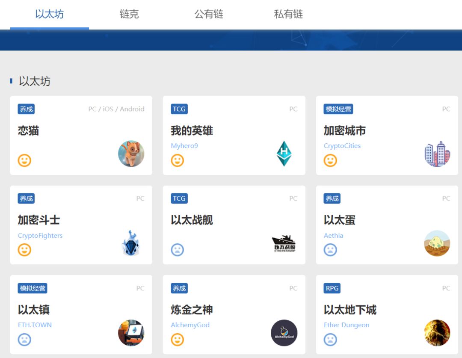Click the ETH.TOWN game thumbnail icon

pos(131,333)
